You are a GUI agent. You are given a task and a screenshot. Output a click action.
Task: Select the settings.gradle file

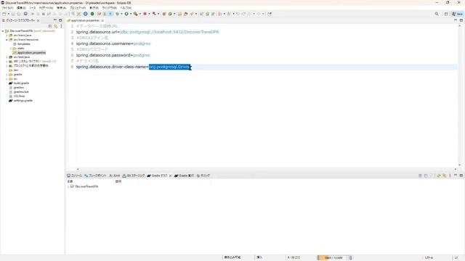pos(23,101)
